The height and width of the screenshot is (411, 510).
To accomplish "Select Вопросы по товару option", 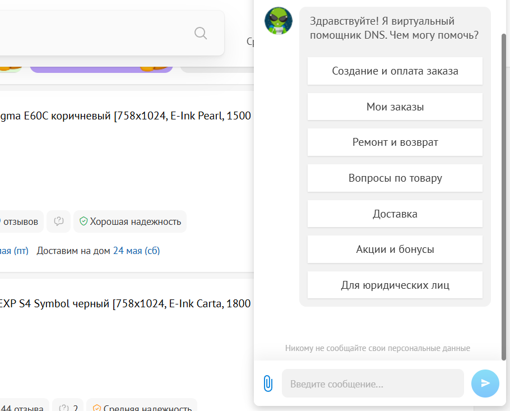I will click(395, 178).
